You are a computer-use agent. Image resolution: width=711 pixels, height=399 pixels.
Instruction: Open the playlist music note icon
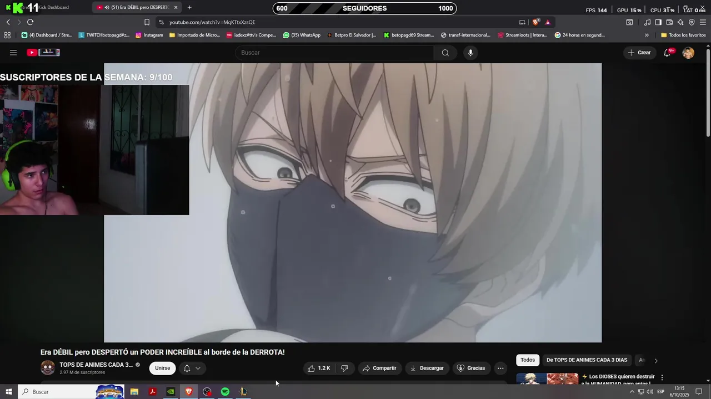[647, 22]
